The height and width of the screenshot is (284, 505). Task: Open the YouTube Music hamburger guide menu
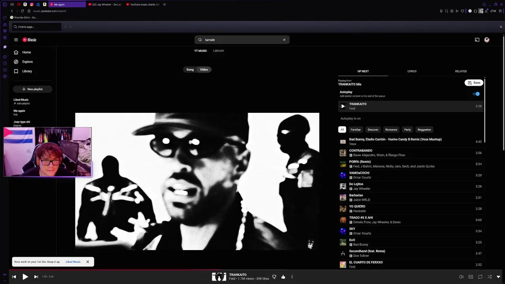pos(16,40)
